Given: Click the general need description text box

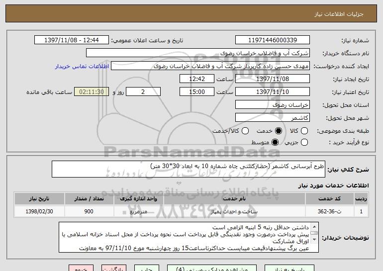Looking at the screenshot, I should click(189, 169).
